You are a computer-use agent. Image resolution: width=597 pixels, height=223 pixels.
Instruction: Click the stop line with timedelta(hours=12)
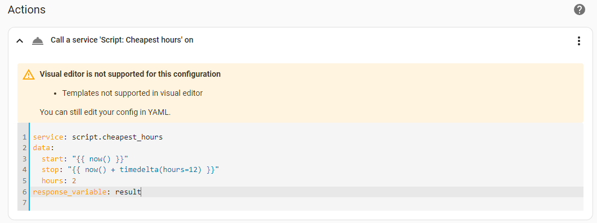[130, 170]
